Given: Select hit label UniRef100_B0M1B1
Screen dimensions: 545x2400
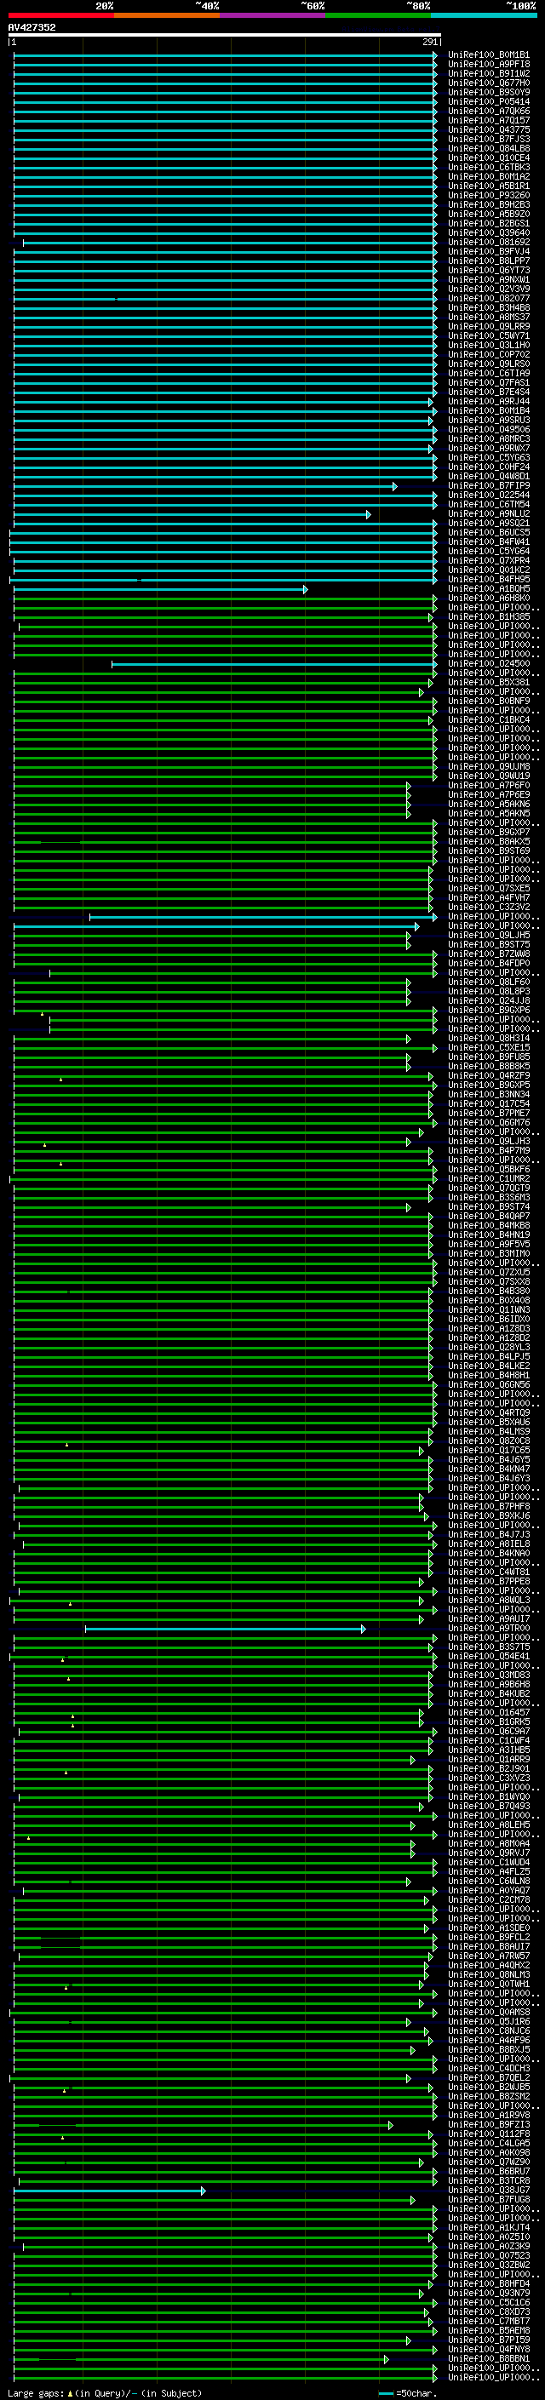Looking at the screenshot, I should [489, 55].
